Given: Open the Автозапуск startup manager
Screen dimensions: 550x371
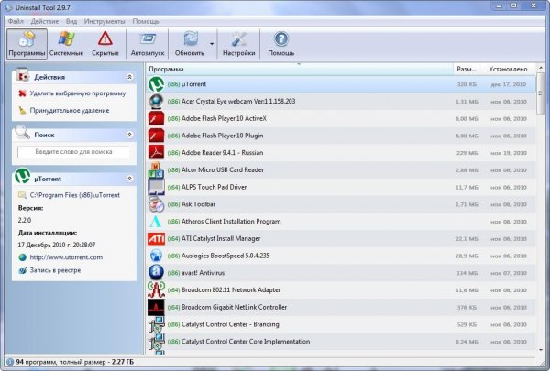Looking at the screenshot, I should (148, 44).
